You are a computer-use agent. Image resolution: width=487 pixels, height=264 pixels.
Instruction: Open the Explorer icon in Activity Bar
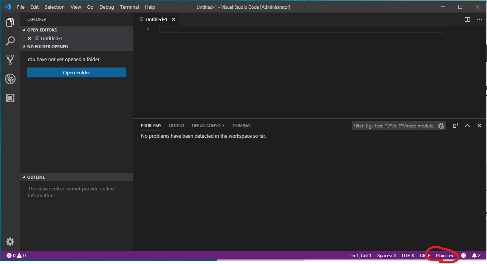point(10,22)
